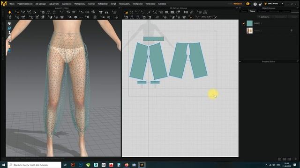Click the Добавить button in Object Browser
300x168 pixels.
tap(264, 17)
